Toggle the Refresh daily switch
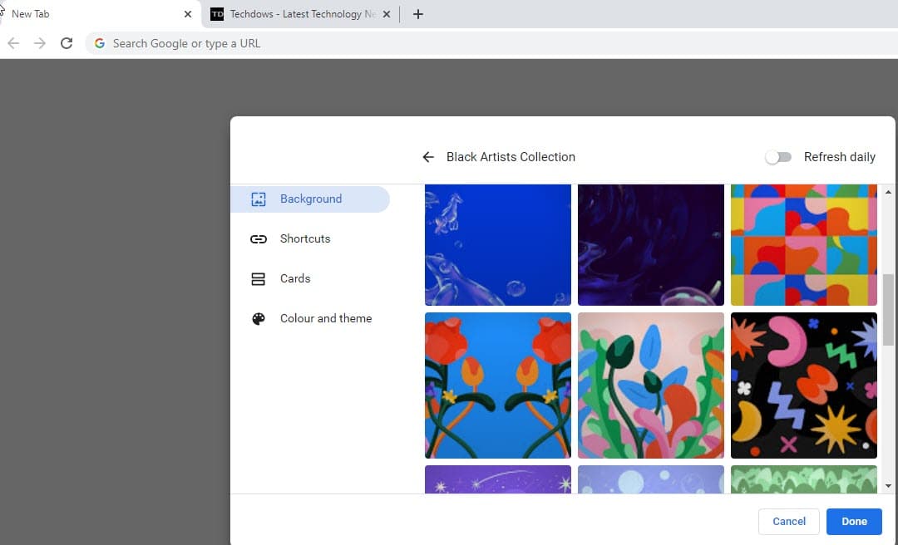 [778, 157]
